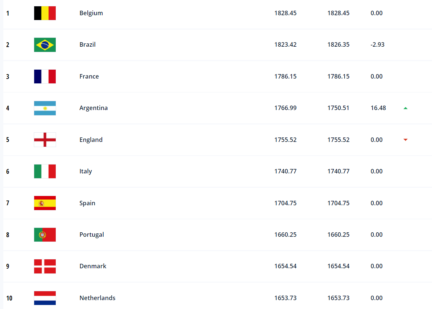The image size is (432, 309).
Task: Click the Argentina flag icon
Action: tap(45, 108)
